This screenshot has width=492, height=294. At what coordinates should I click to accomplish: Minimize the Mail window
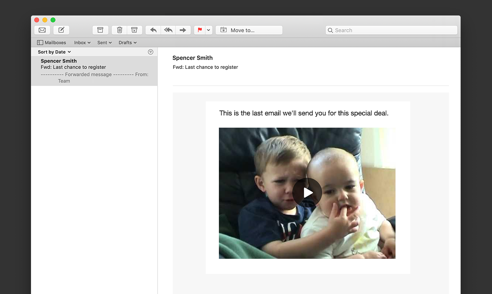tap(45, 20)
